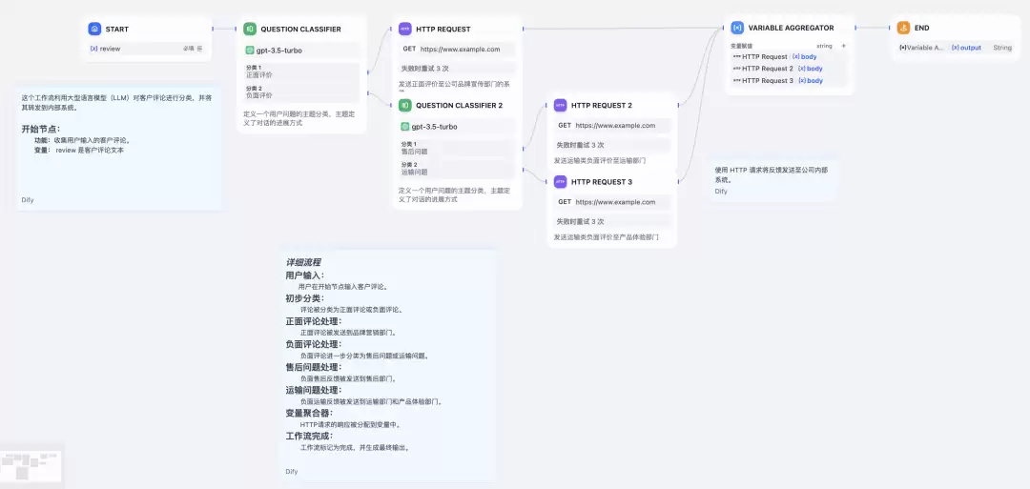
Task: Click the 开始节点 heading in left note
Action: (x=41, y=129)
